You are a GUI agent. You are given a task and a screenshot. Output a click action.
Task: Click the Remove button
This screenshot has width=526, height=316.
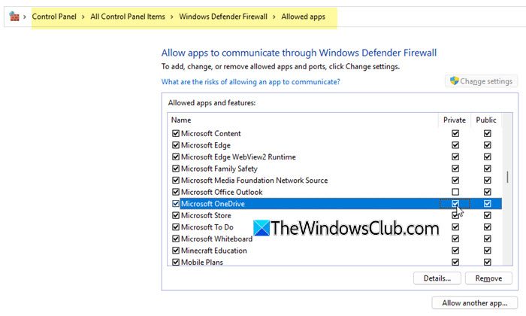488,278
